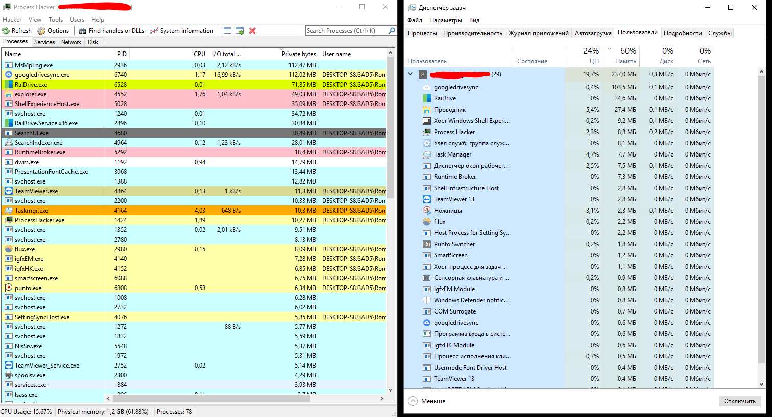Select Punto Switcher icon in Task Manager
Viewport: 772px width, 417px height.
click(427, 244)
